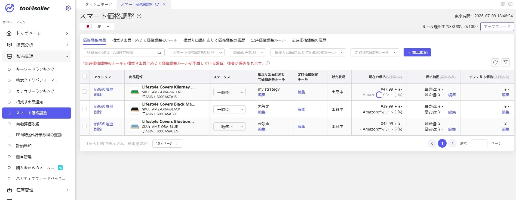Select 相乗り出品に応じて価格調整のルール tab

[145, 40]
